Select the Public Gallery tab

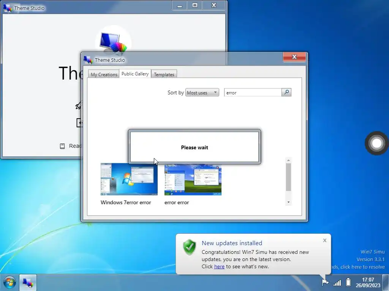pos(135,74)
